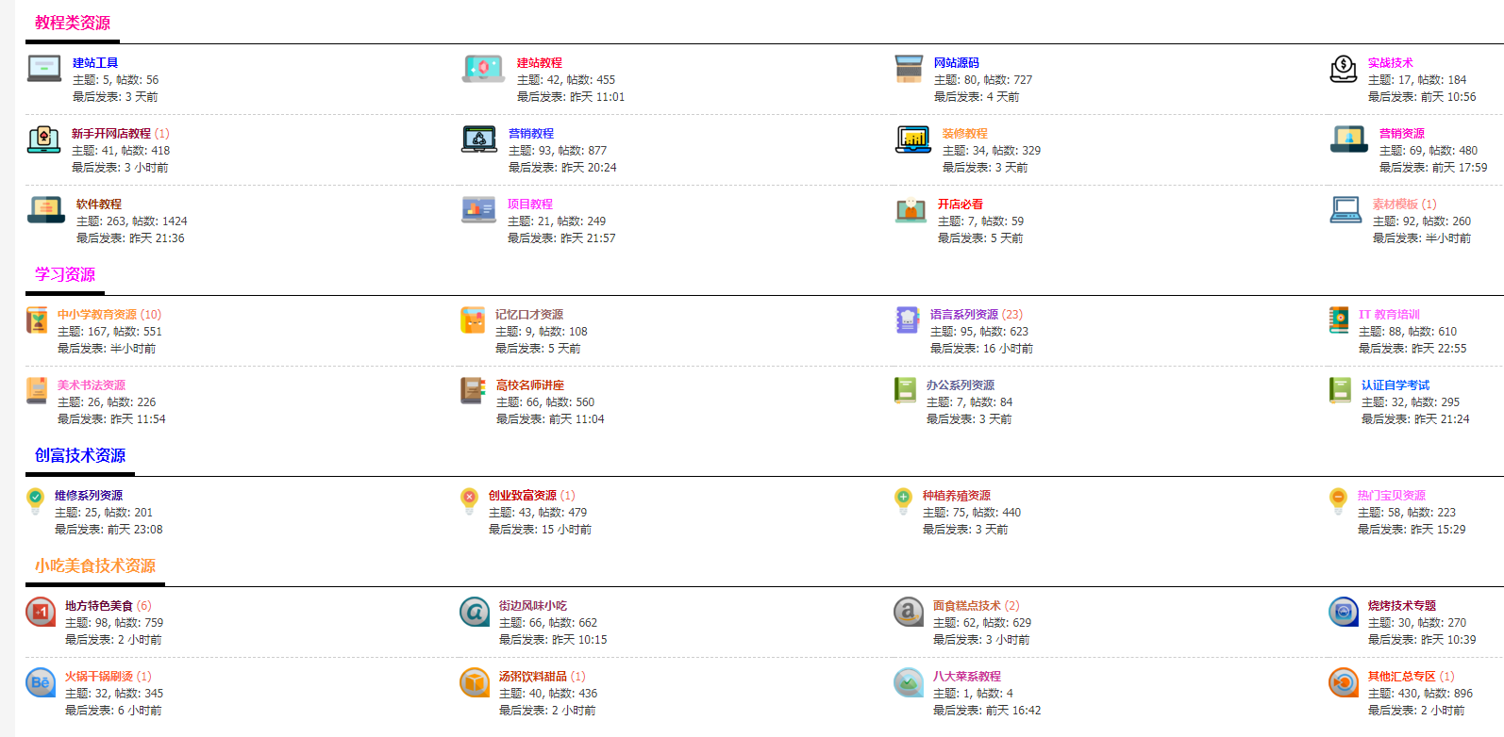Click the 项目教程 forum icon
The width and height of the screenshot is (1504, 737).
[x=478, y=209]
